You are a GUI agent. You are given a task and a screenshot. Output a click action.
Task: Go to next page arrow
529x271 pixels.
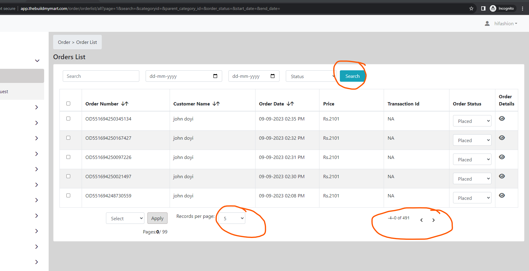[x=434, y=220]
